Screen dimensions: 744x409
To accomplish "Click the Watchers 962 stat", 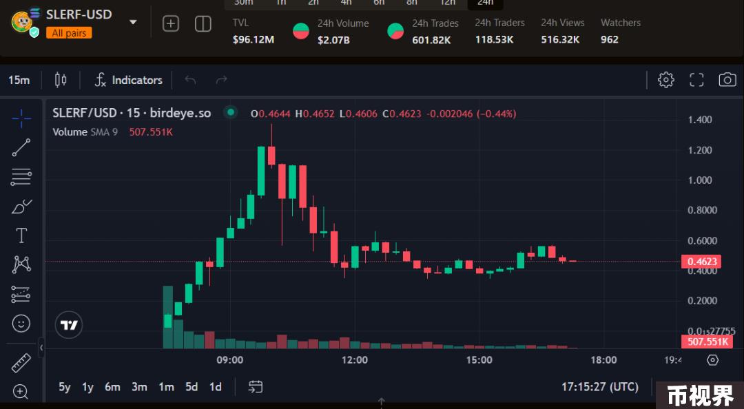I will [621, 31].
